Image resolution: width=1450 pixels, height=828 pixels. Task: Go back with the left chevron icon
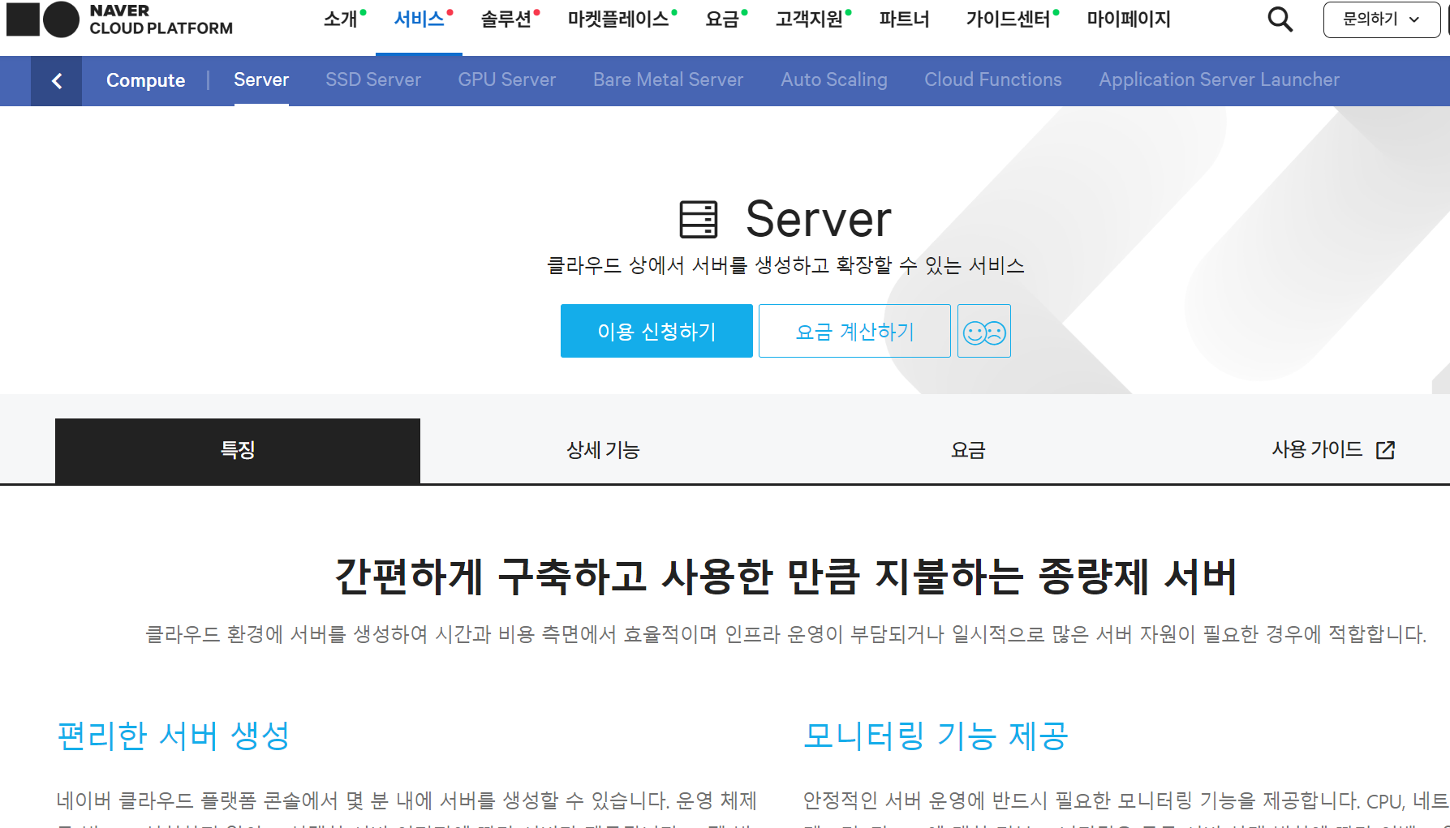point(56,80)
